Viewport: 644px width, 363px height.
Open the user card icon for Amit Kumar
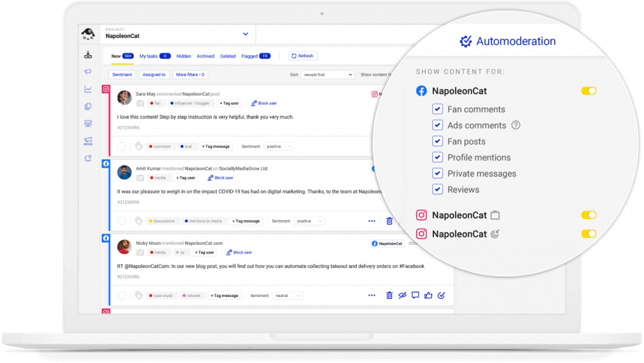coord(140,178)
